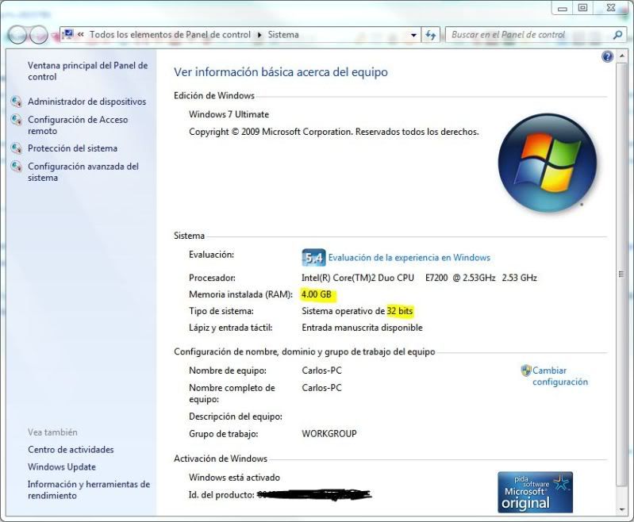Image resolution: width=634 pixels, height=522 pixels.
Task: Open Administrador de dispositivos link
Action: (x=87, y=102)
